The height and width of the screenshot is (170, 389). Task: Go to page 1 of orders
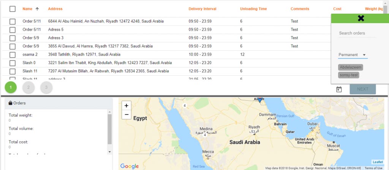coord(11,87)
